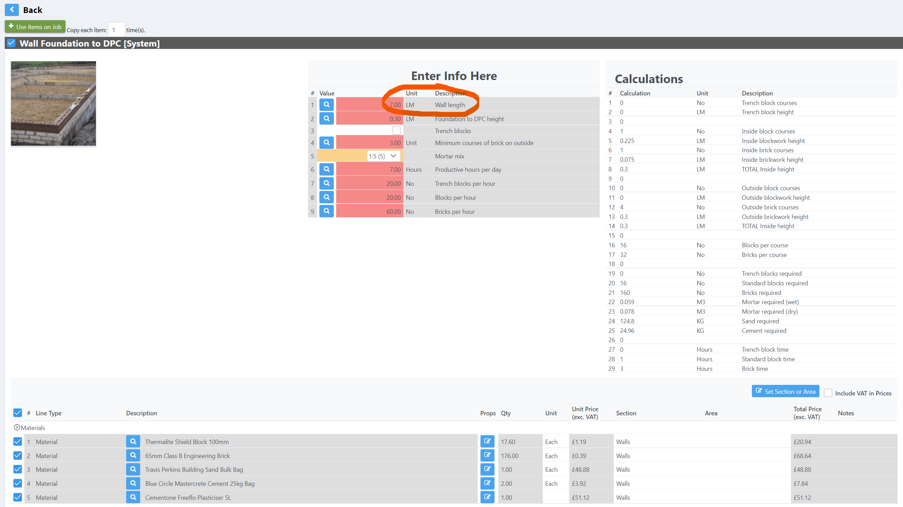Click the Brick time calculation row
This screenshot has width=903, height=507.
click(x=751, y=368)
